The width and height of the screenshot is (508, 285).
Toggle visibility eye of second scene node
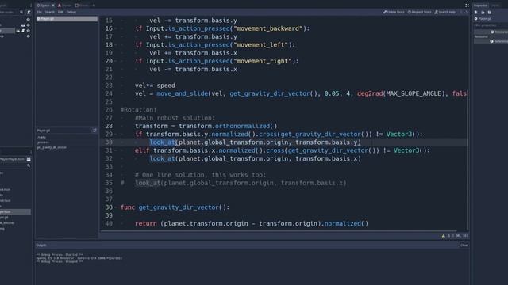[29, 25]
